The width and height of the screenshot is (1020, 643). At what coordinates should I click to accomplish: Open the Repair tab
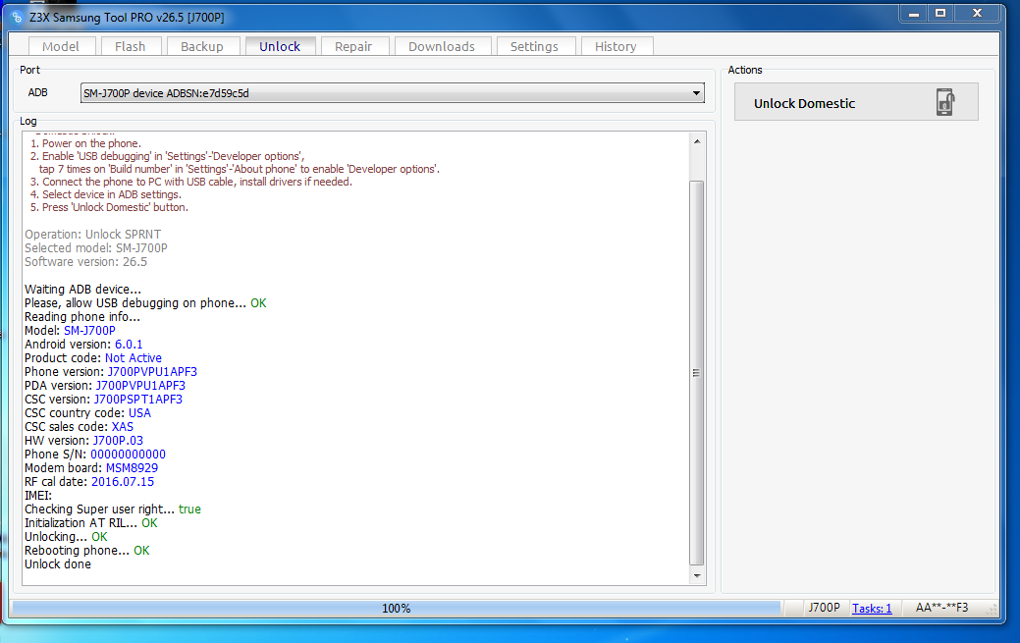click(x=353, y=46)
